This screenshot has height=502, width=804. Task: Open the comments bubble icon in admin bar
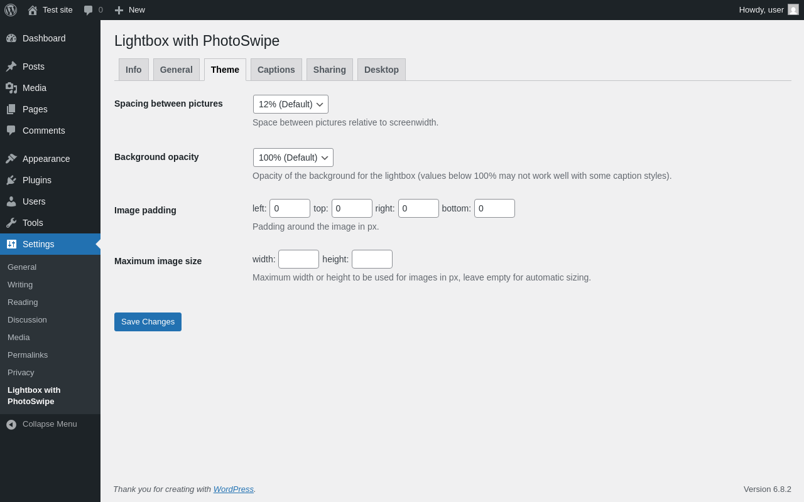tap(89, 10)
